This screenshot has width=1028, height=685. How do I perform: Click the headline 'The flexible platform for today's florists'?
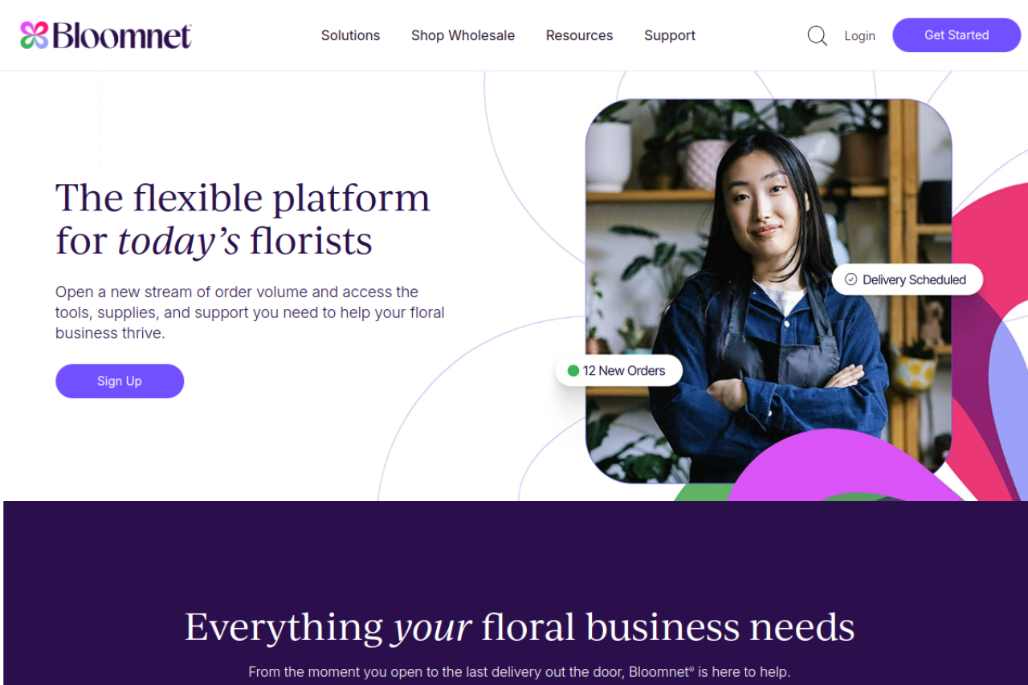243,219
